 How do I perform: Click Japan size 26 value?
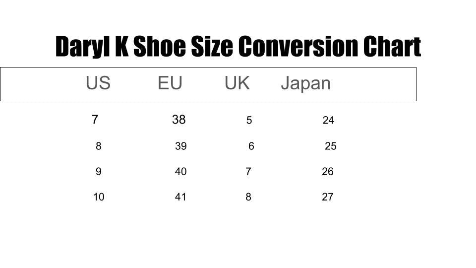[x=328, y=172]
